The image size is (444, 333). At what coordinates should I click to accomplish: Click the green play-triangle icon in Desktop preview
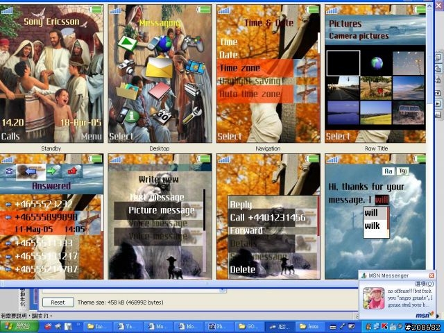[128, 43]
